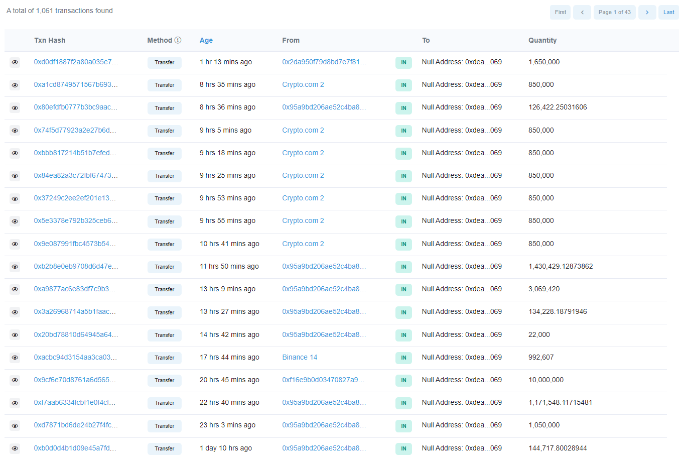
Task: Click quantity 3,069,420
Action: pos(544,289)
